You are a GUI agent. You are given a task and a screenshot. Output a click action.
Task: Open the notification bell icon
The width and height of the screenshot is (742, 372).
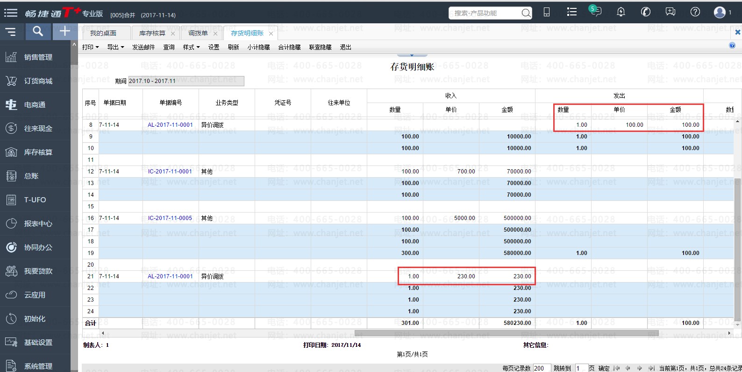pos(621,12)
